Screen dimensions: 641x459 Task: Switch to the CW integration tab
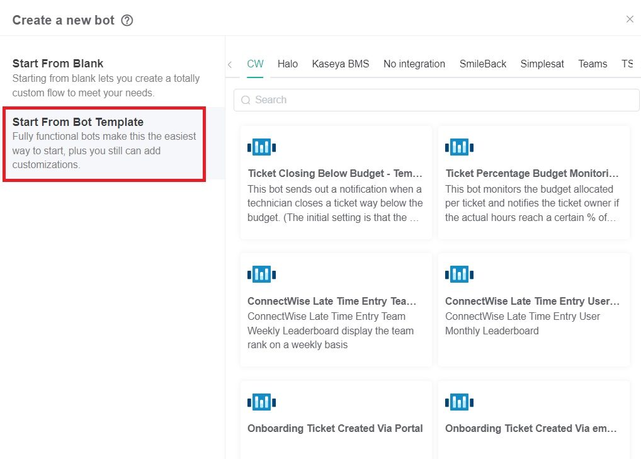tap(255, 64)
